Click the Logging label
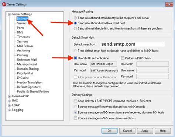This screenshot has height=137, width=175. coord(18,110)
